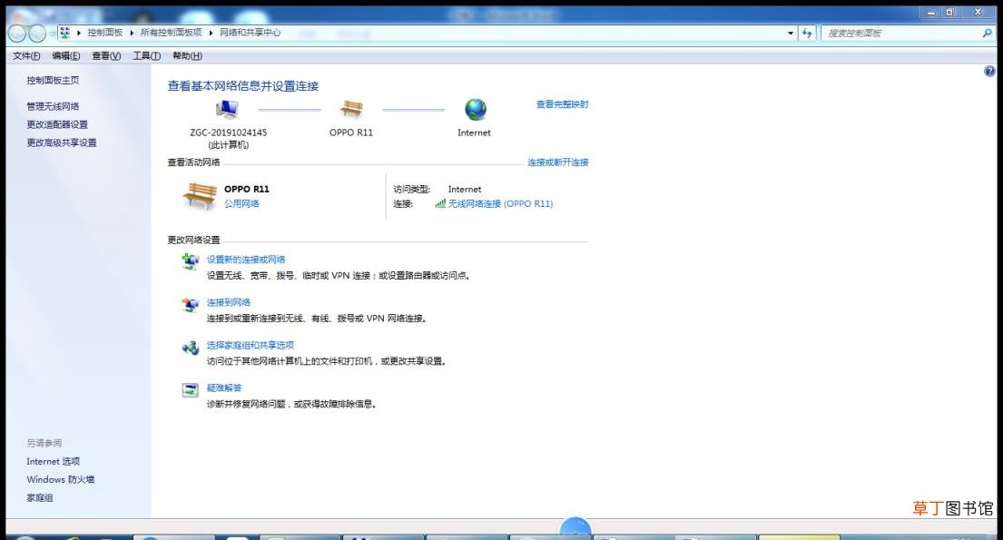Click 连接或断开连接 link
Viewport: 1003px width, 540px height.
[x=558, y=162]
